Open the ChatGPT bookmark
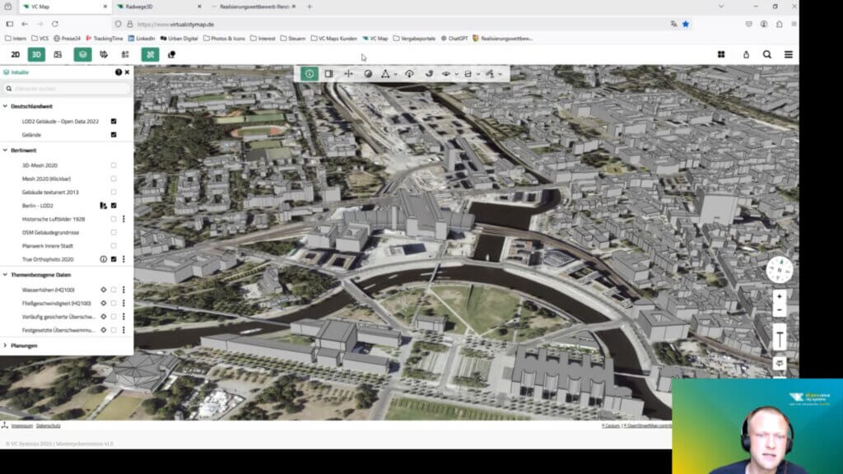Image resolution: width=843 pixels, height=474 pixels. [454, 39]
